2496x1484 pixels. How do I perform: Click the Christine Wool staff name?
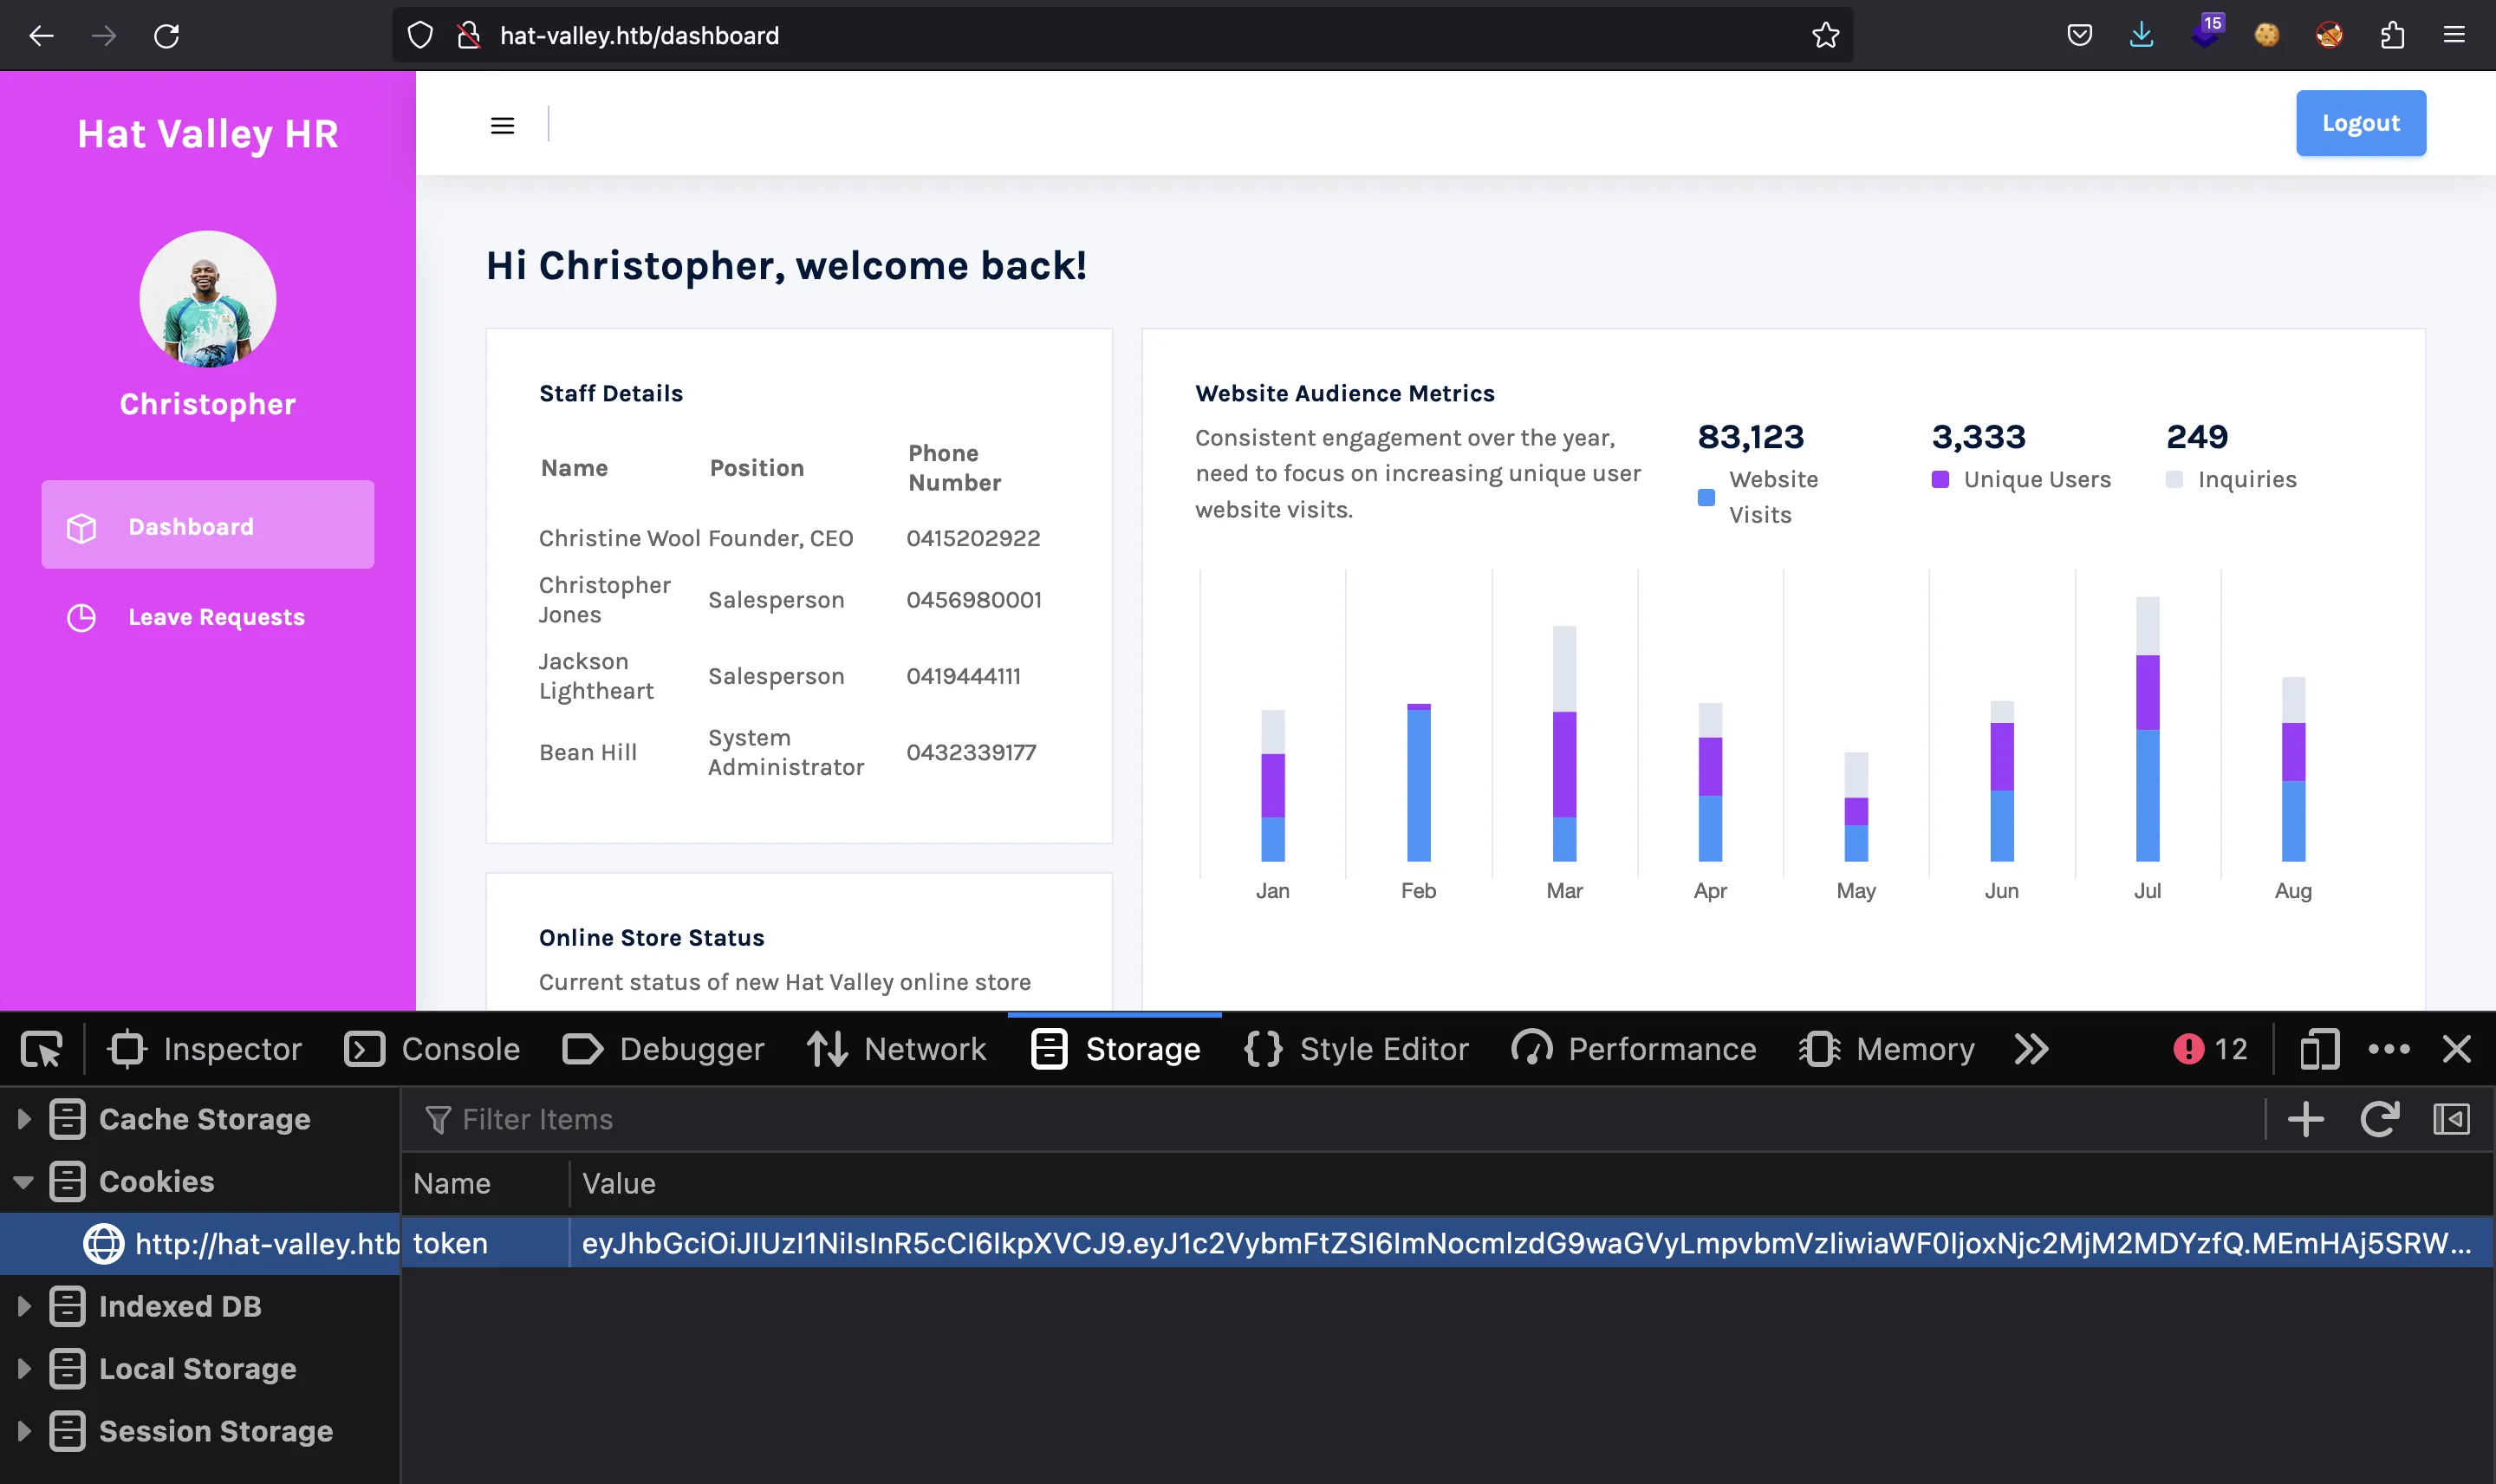(x=619, y=538)
